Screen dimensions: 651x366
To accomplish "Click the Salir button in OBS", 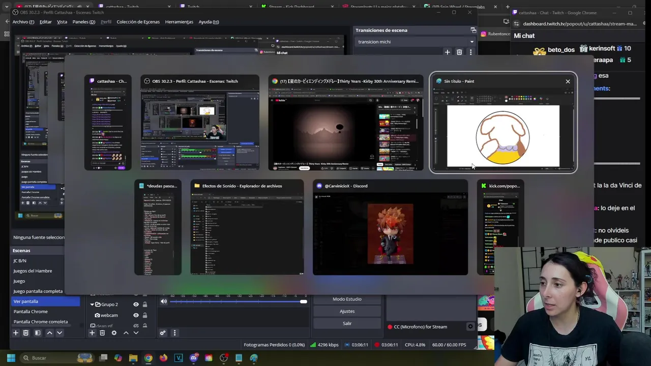I will click(x=347, y=323).
